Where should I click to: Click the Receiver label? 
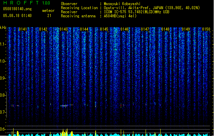tap(69, 12)
